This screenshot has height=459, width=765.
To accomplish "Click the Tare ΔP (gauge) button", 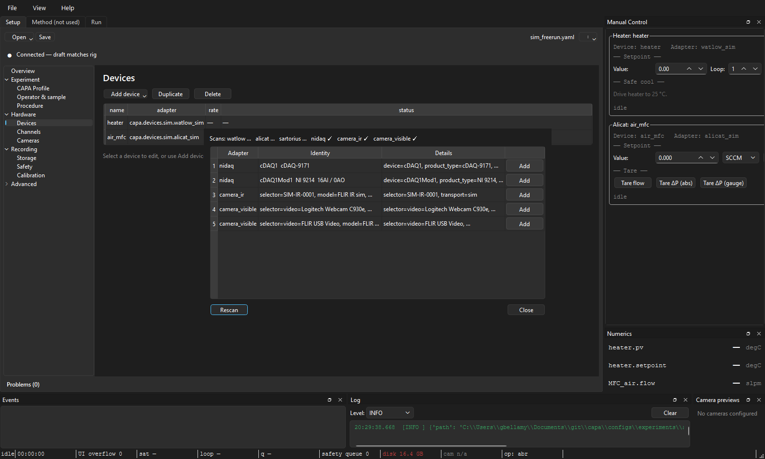I will pyautogui.click(x=723, y=183).
